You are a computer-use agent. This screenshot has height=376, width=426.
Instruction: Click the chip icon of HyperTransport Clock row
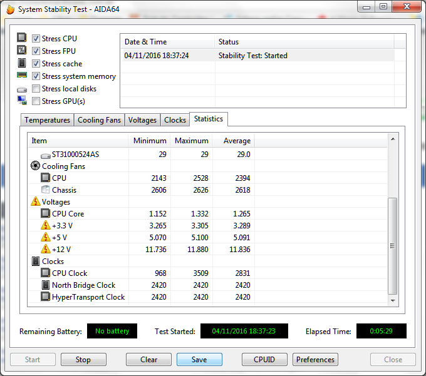click(x=45, y=297)
